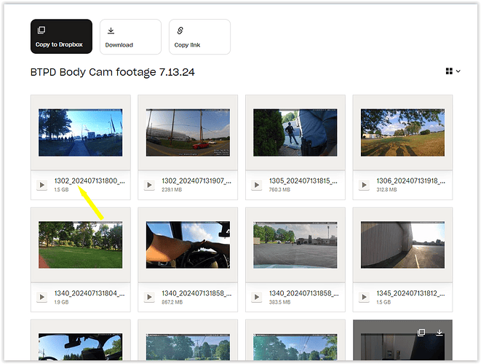The width and height of the screenshot is (481, 364).
Task: Open the windshield dashcam thumbnail in bottom row
Action: point(80,347)
